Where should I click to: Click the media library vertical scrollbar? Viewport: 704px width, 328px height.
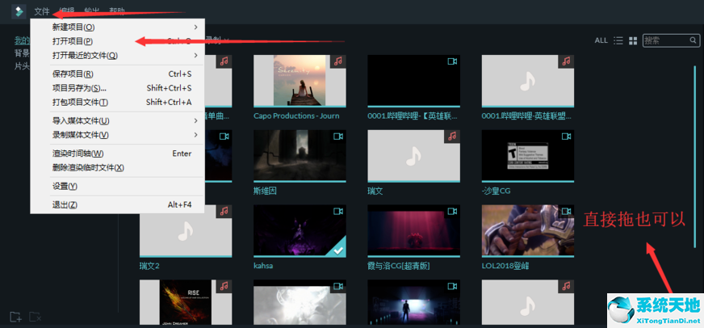pos(695,145)
